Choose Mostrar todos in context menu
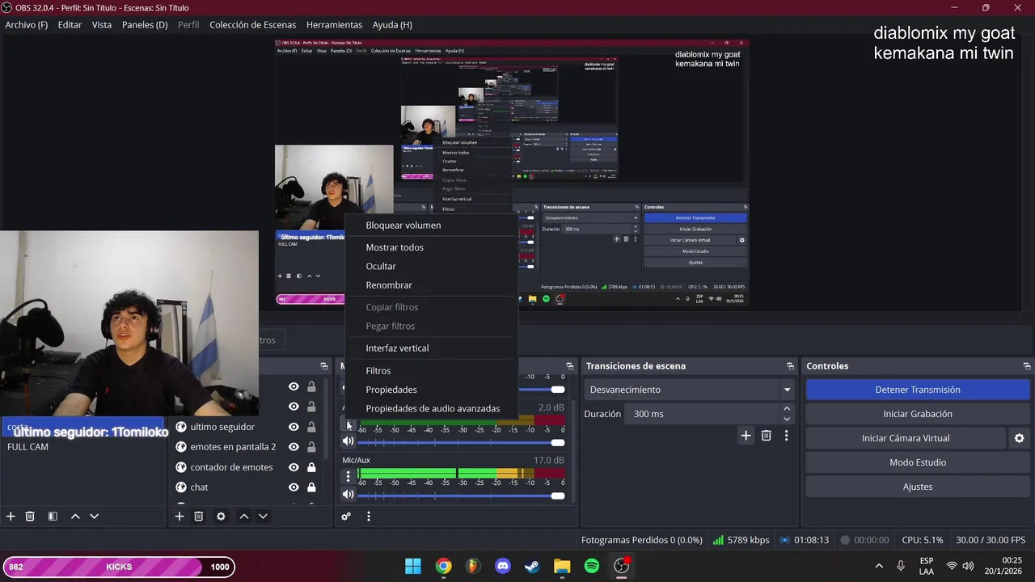Viewport: 1035px width, 582px height. coord(431,247)
